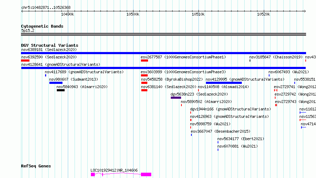Select the nsv6067493 (Wu2021) label
Viewport: 316px width, 178px height.
[289, 72]
